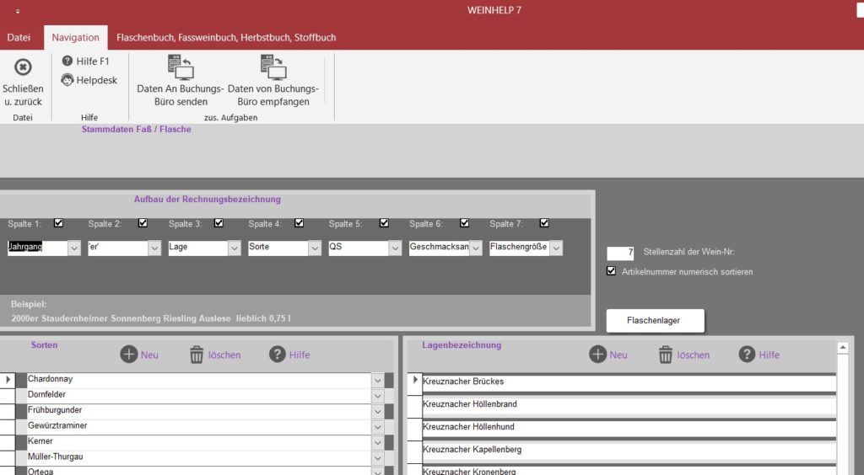
Task: Delete entry in Lagenbezeichnung panel
Action: (666, 355)
